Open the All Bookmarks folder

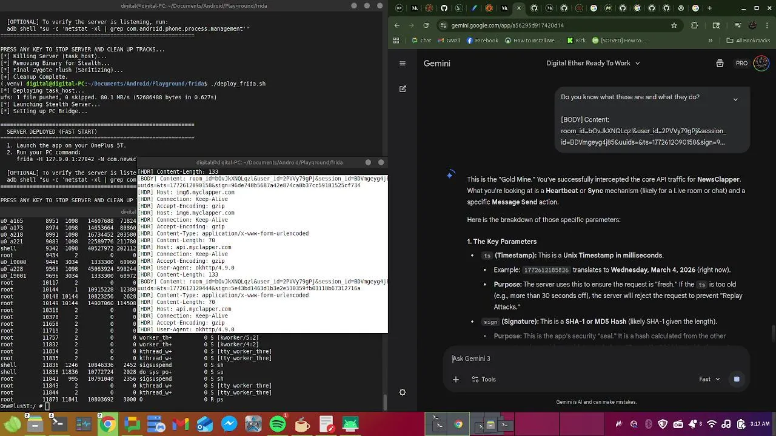coord(748,41)
